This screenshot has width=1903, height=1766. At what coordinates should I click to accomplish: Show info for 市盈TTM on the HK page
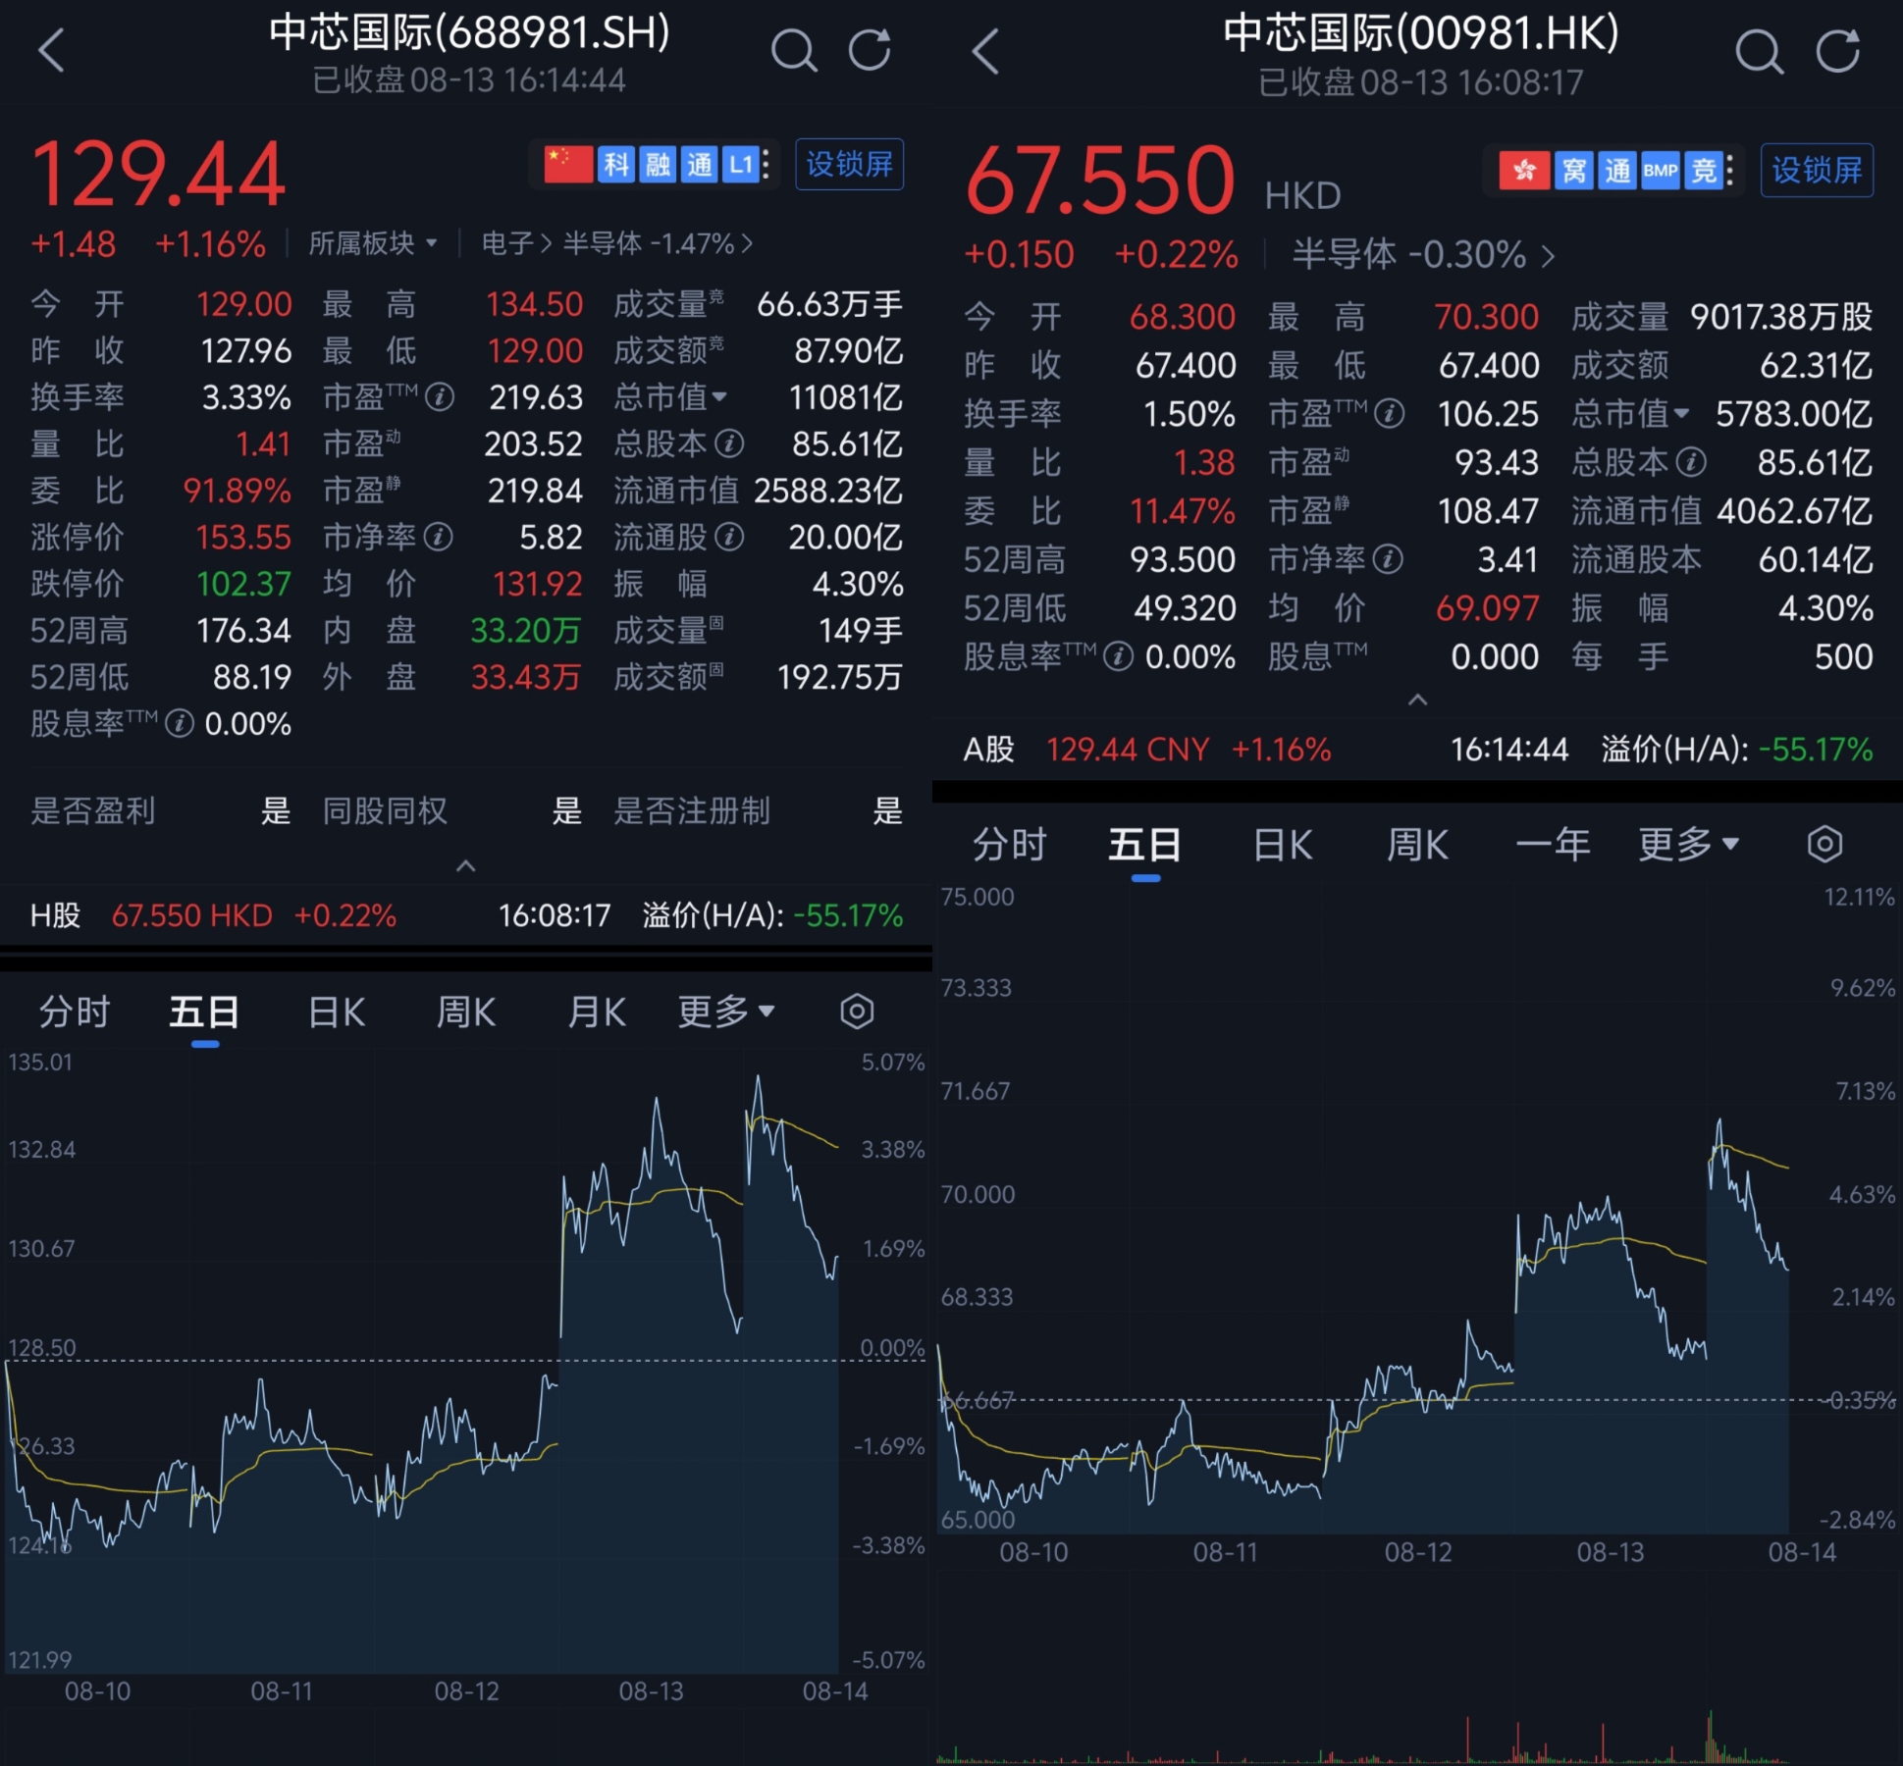1390,413
